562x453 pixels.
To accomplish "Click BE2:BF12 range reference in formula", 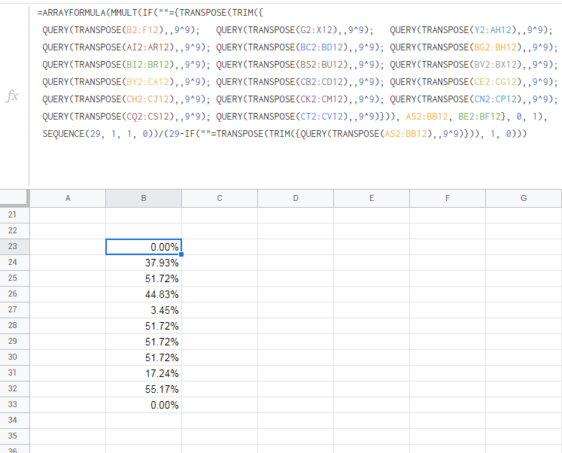I will (x=479, y=117).
